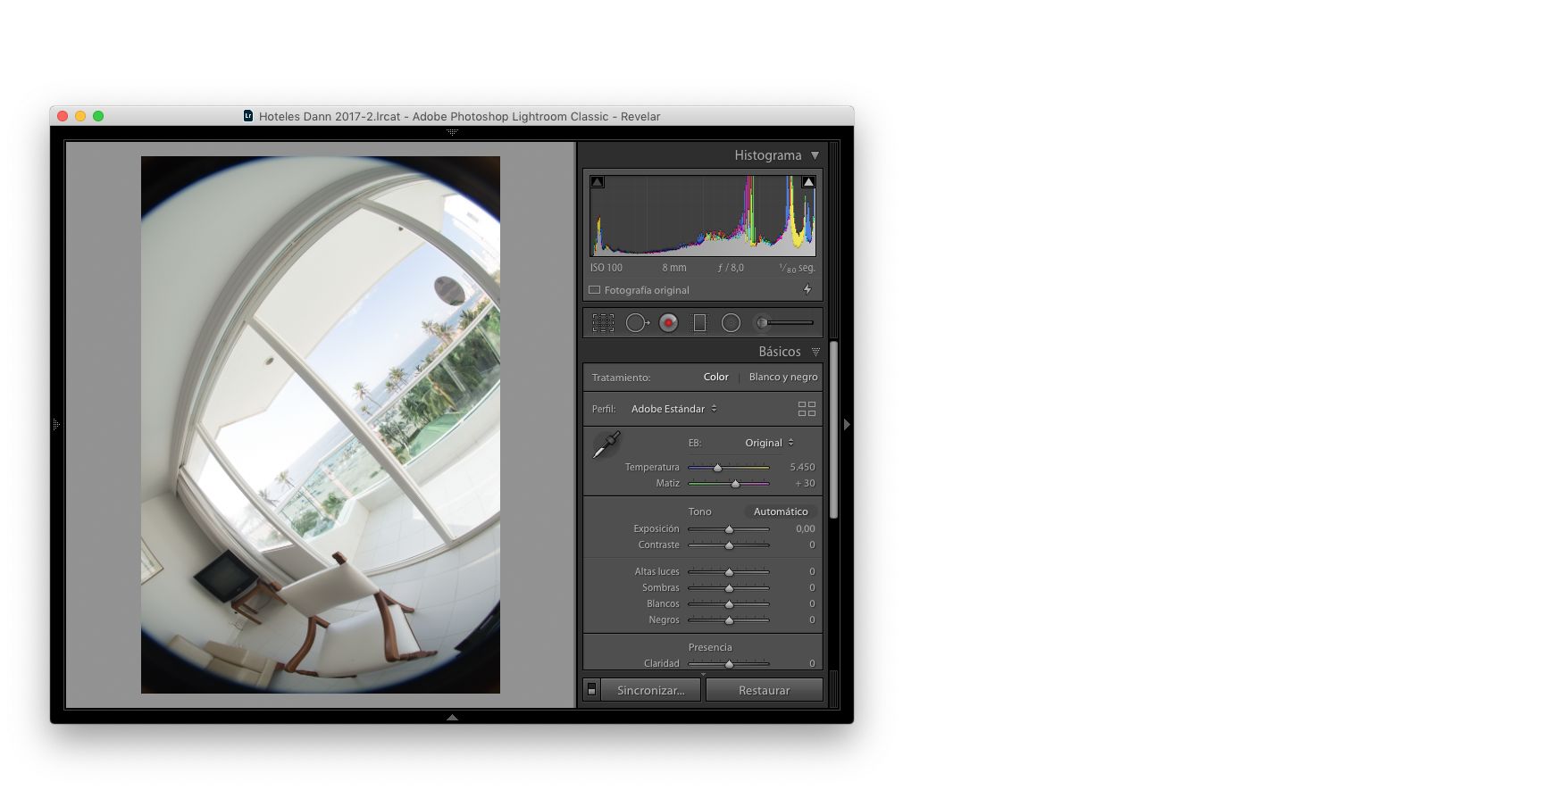
Task: Select the Spot Removal tool
Action: [x=636, y=323]
